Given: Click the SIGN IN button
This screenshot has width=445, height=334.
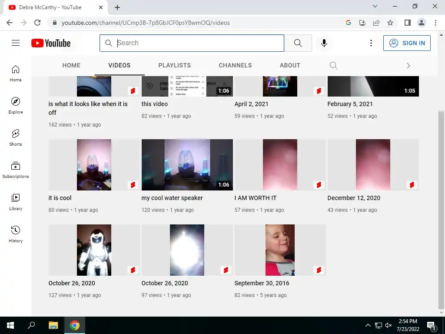Looking at the screenshot, I should pos(407,43).
